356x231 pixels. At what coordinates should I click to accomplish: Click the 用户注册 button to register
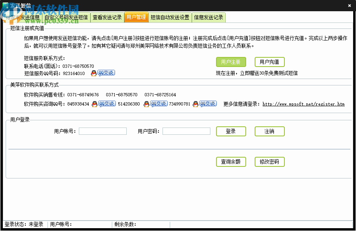pos(231,62)
